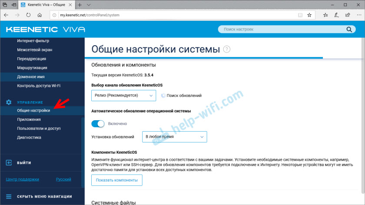Image resolution: width=365 pixels, height=205 pixels.
Task: Toggle automatic OS update switch
Action: coord(98,124)
